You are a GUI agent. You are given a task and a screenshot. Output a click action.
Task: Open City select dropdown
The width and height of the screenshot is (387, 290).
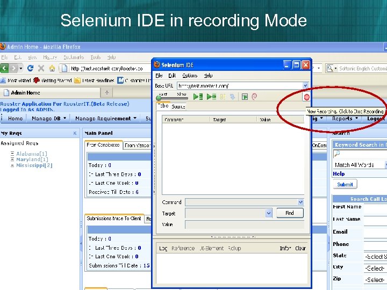pyautogui.click(x=375, y=268)
